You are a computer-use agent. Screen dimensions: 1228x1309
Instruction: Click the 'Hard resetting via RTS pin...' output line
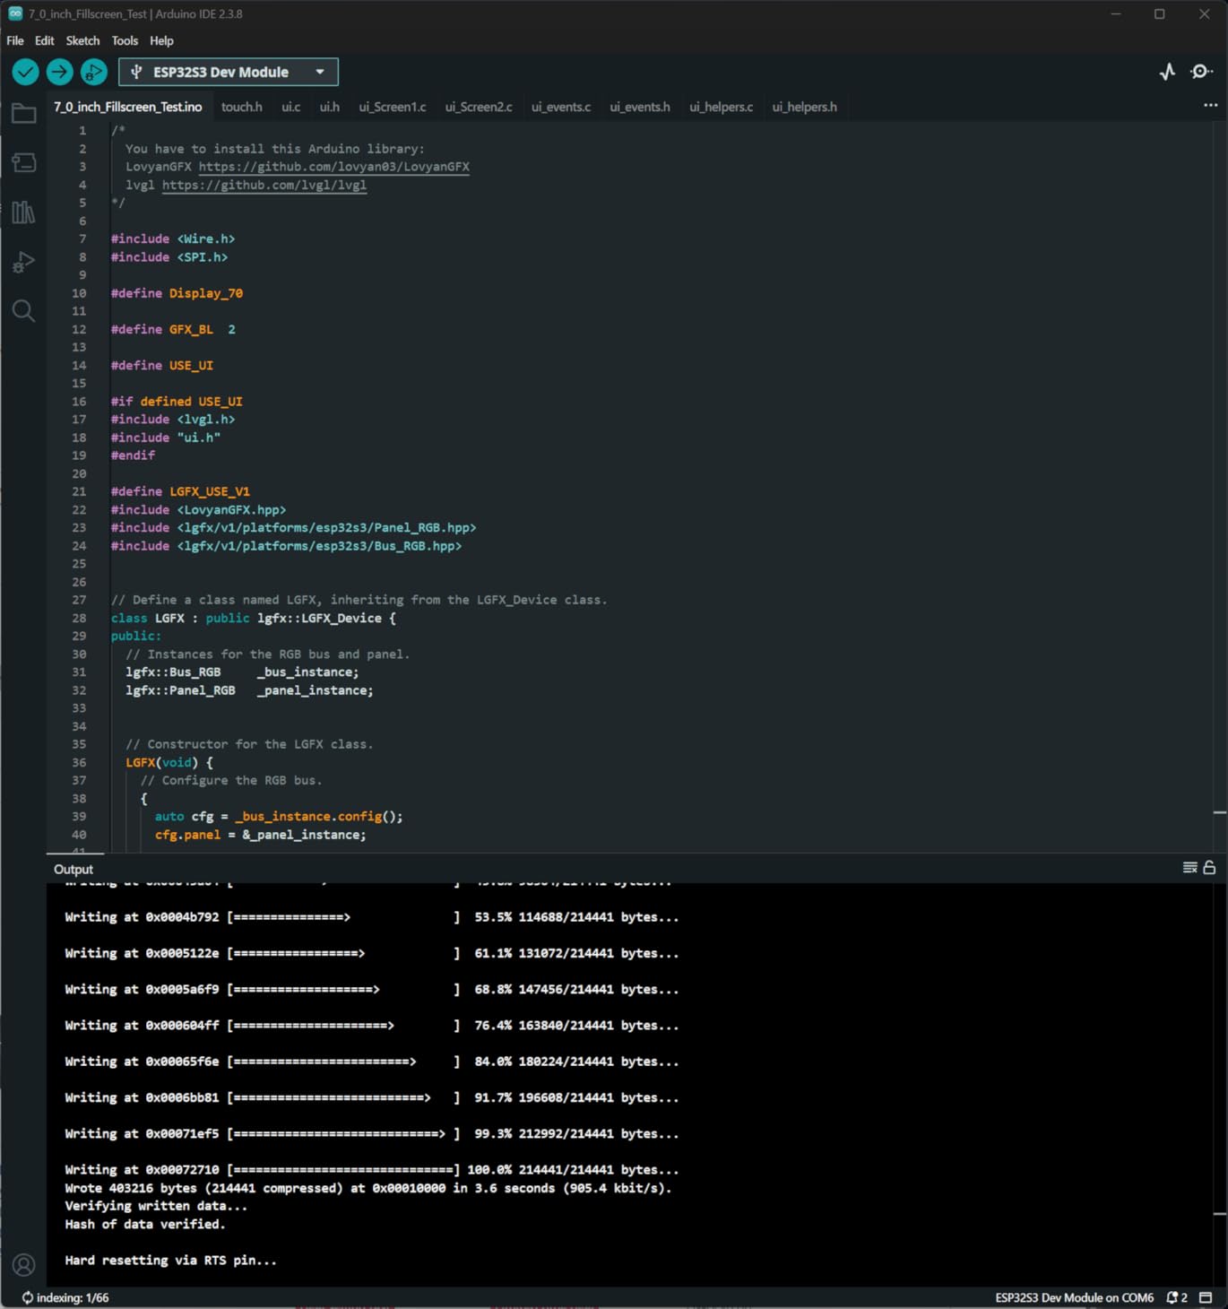170,1260
